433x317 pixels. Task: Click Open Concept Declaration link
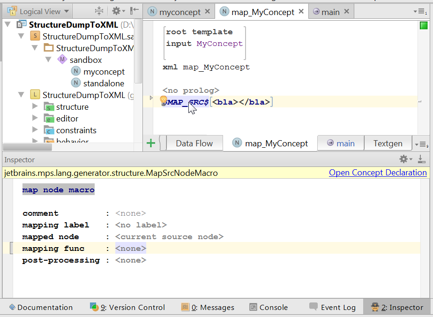[378, 173]
